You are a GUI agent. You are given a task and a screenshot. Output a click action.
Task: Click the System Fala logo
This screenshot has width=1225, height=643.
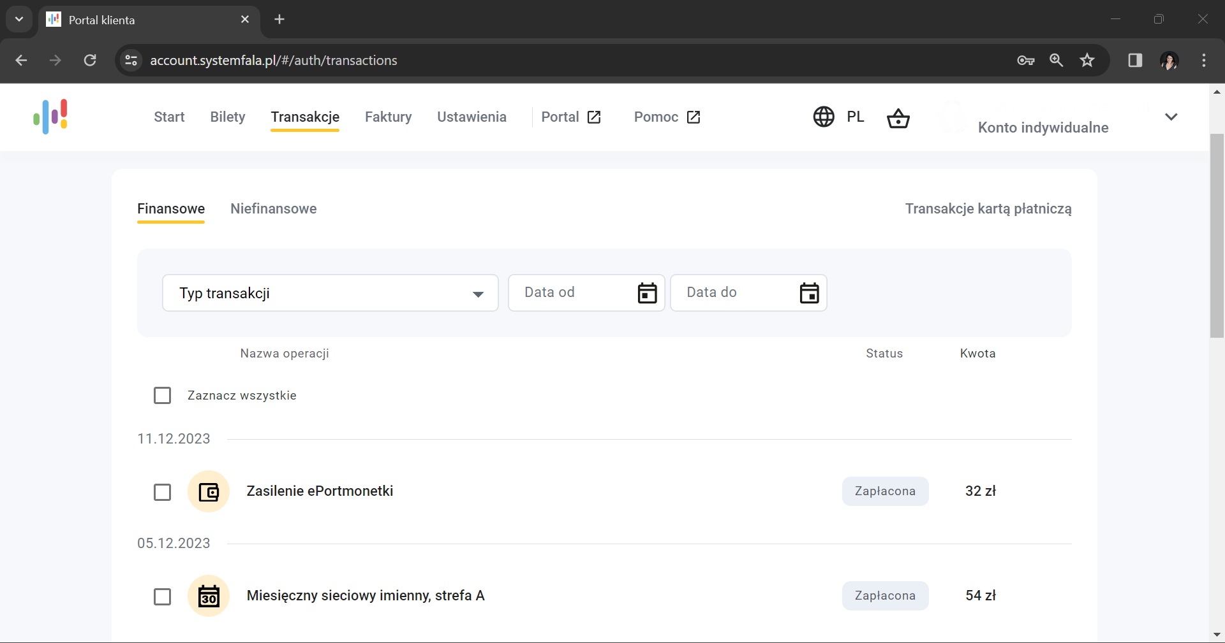[51, 117]
